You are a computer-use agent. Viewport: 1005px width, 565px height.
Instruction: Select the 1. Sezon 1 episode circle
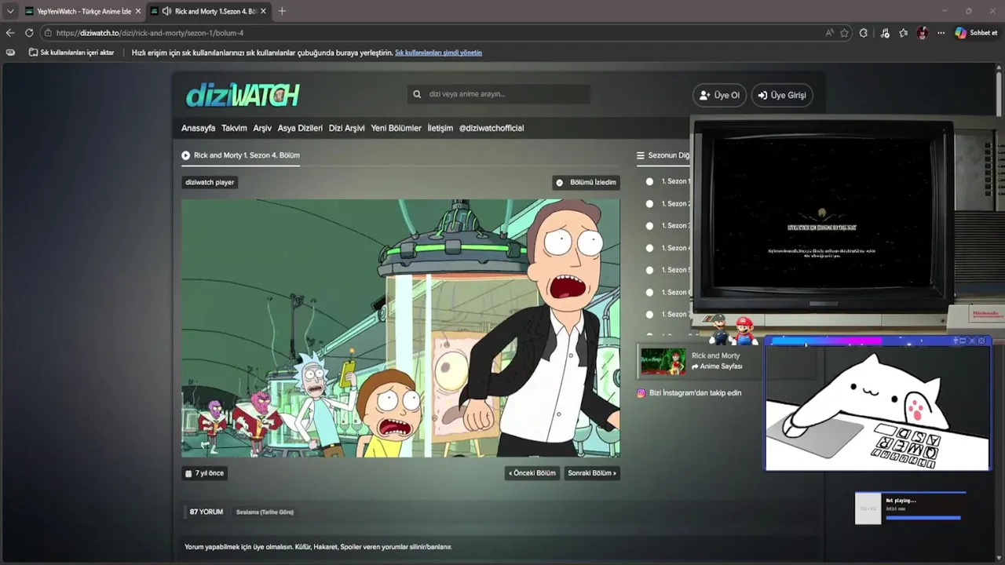[649, 181]
